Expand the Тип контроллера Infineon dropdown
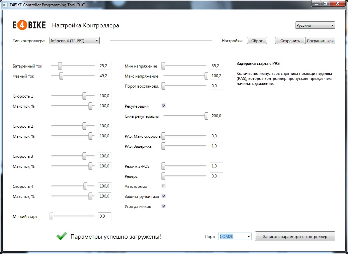Viewport: 348px width, 254px height. tap(75, 40)
